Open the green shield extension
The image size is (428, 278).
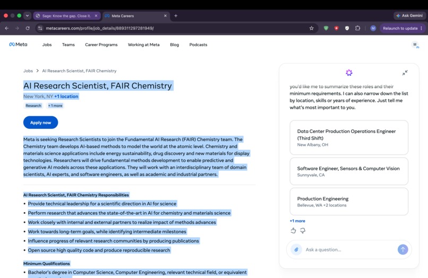(326, 28)
